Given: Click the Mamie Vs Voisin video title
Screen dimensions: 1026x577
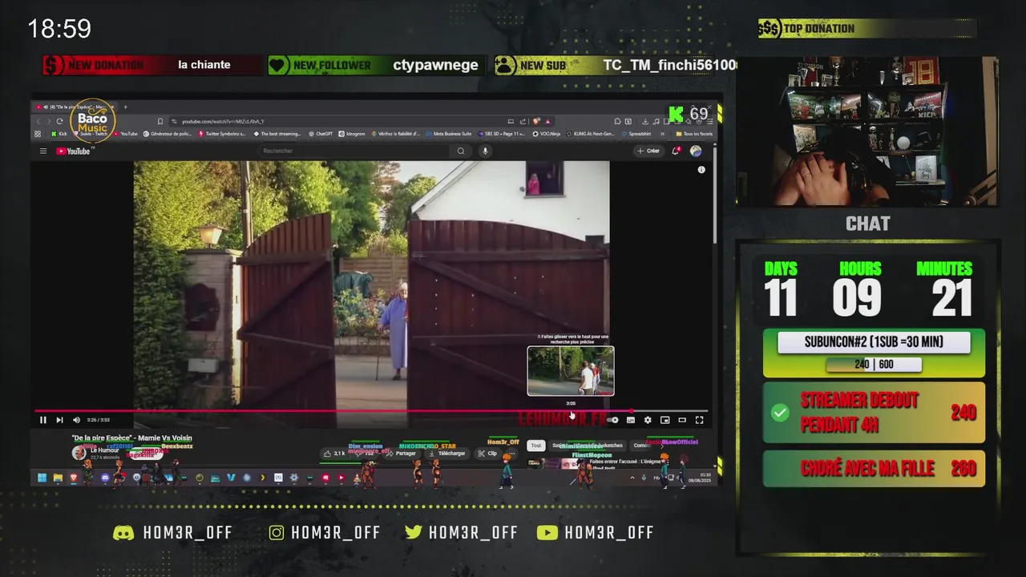Looking at the screenshot, I should [131, 438].
